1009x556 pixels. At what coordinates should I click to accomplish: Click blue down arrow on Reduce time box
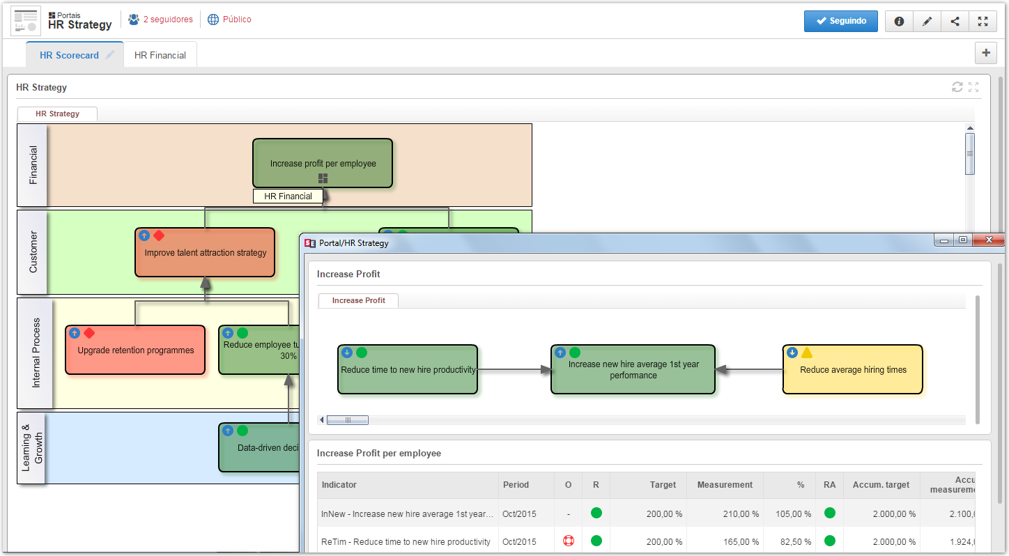click(347, 353)
